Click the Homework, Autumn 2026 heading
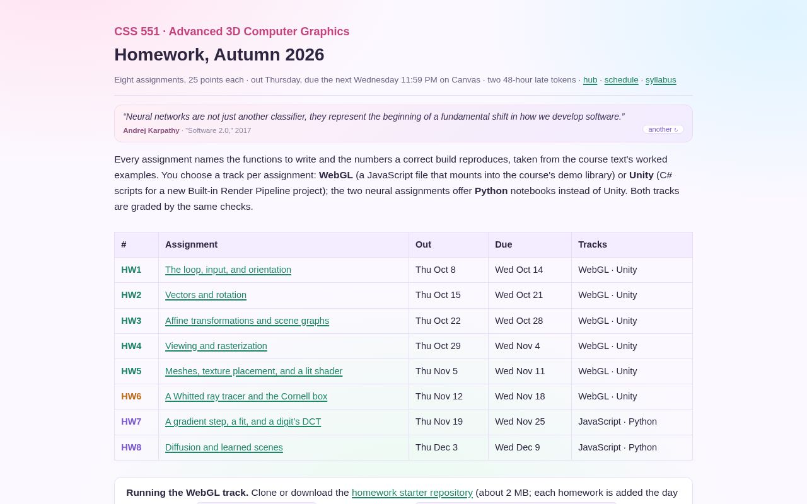Viewport: 807px width, 504px height. pos(219,55)
